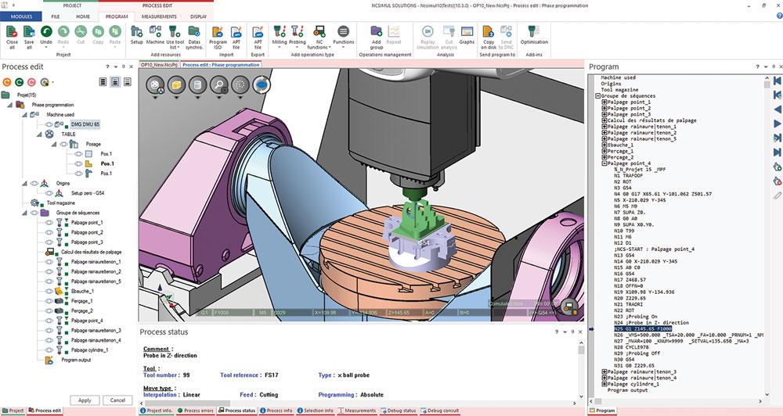Expand Palpage point_1 in Program list

604,102
